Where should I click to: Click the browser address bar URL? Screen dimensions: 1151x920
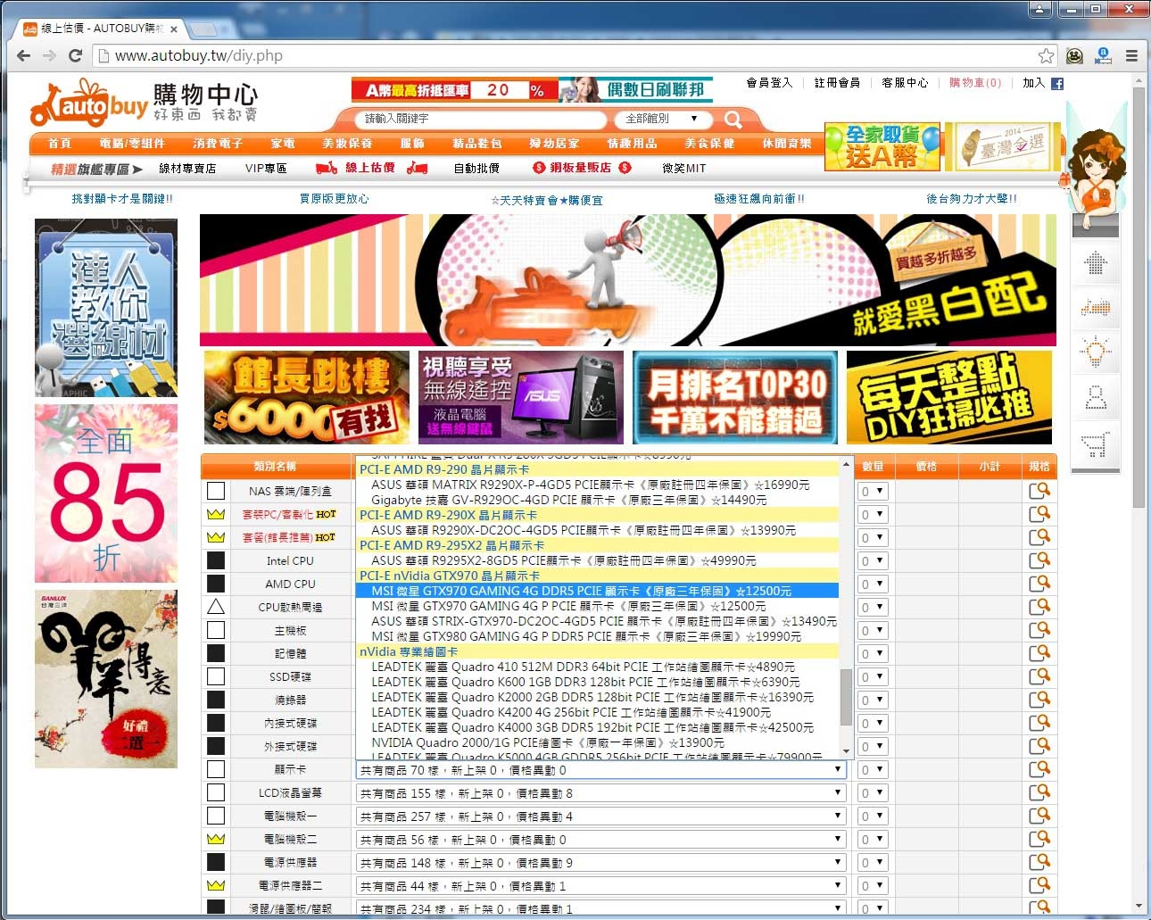click(x=198, y=55)
